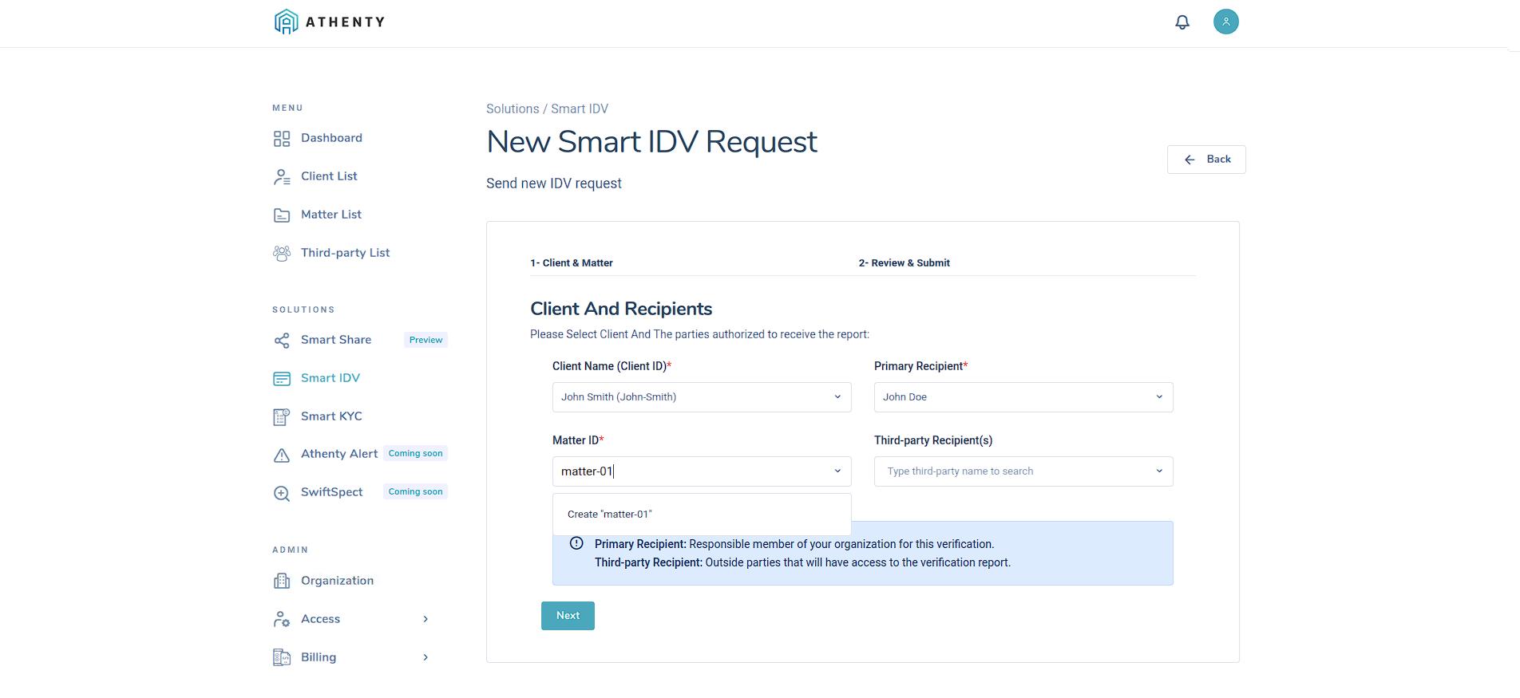
Task: Open the user profile avatar
Action: [x=1225, y=22]
